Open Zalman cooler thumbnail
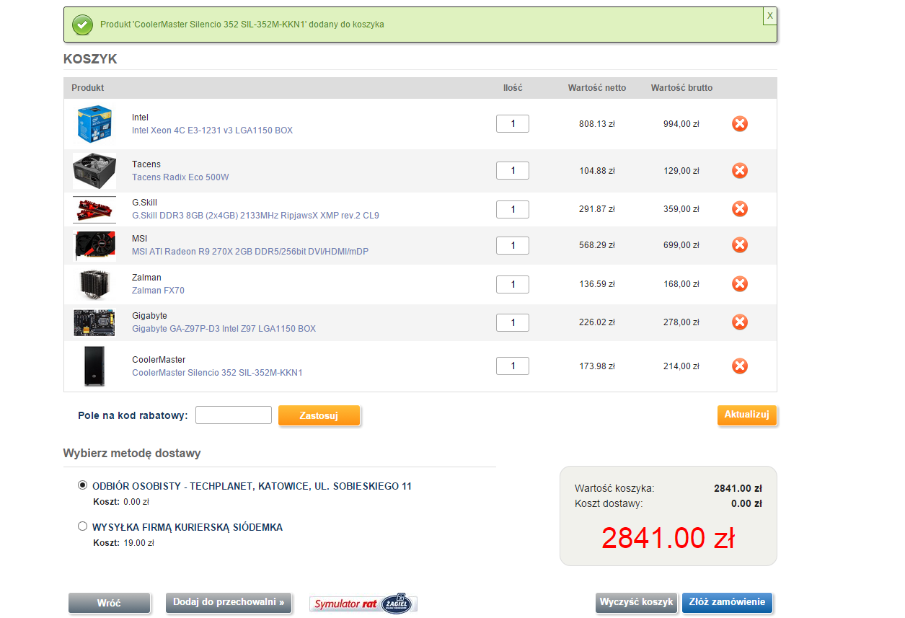 94,283
